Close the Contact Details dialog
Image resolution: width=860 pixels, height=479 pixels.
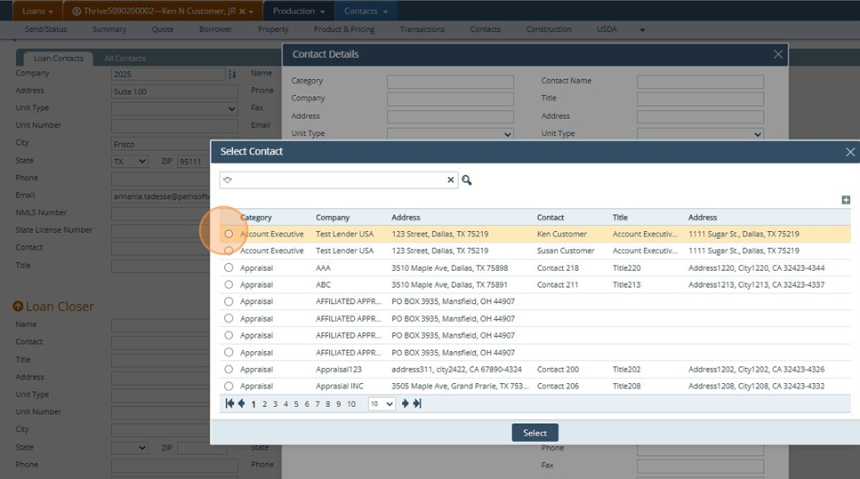click(x=778, y=54)
